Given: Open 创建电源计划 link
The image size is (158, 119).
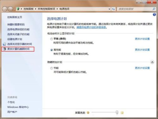Looking at the screenshot, I should [x=15, y=39].
